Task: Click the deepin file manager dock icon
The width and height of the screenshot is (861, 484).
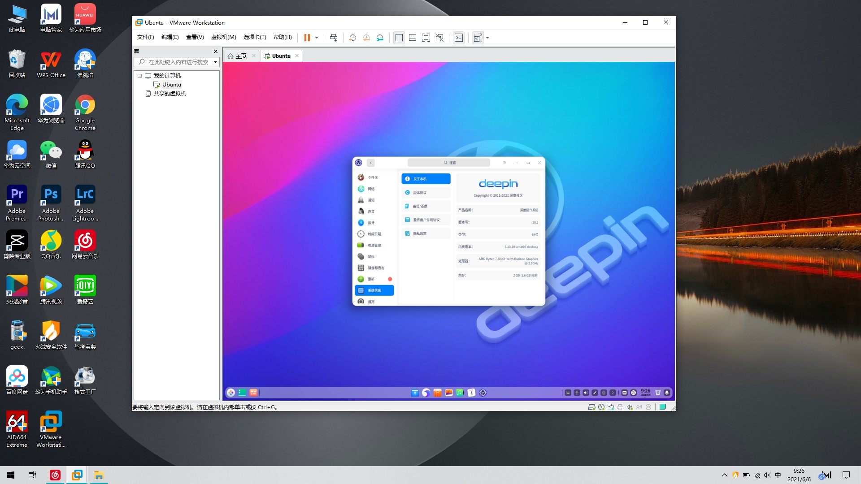Action: (x=415, y=393)
